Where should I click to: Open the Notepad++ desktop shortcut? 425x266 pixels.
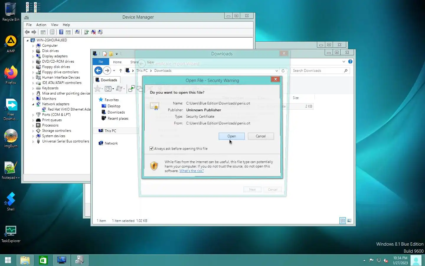pos(11,170)
